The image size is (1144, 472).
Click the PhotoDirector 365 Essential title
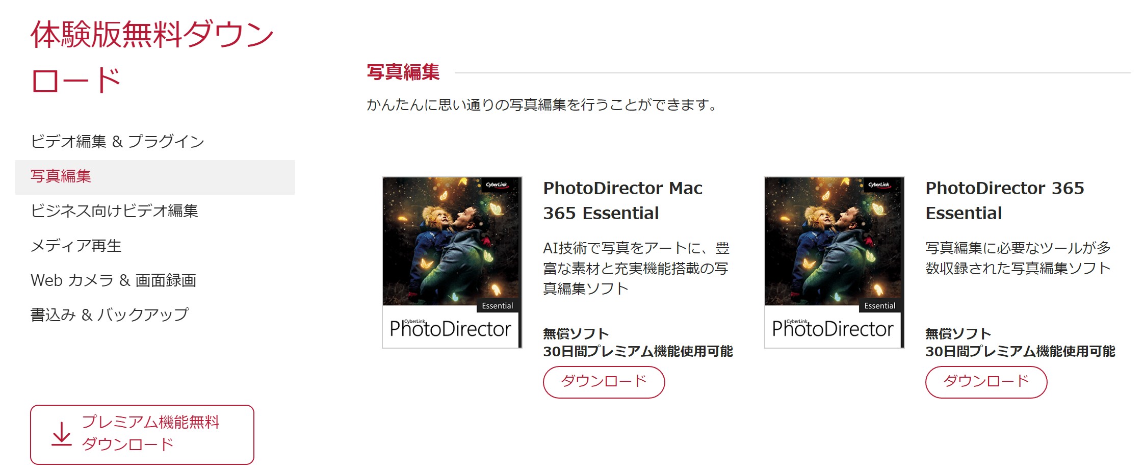(1005, 200)
